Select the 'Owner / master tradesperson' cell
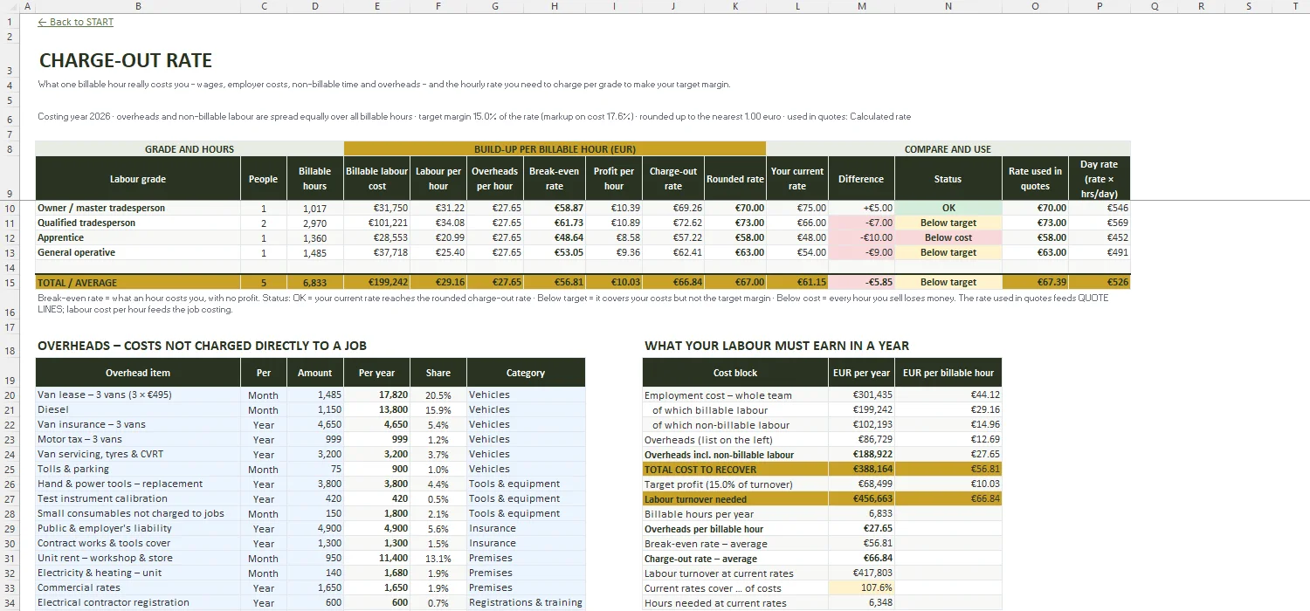The image size is (1310, 611). click(x=138, y=208)
